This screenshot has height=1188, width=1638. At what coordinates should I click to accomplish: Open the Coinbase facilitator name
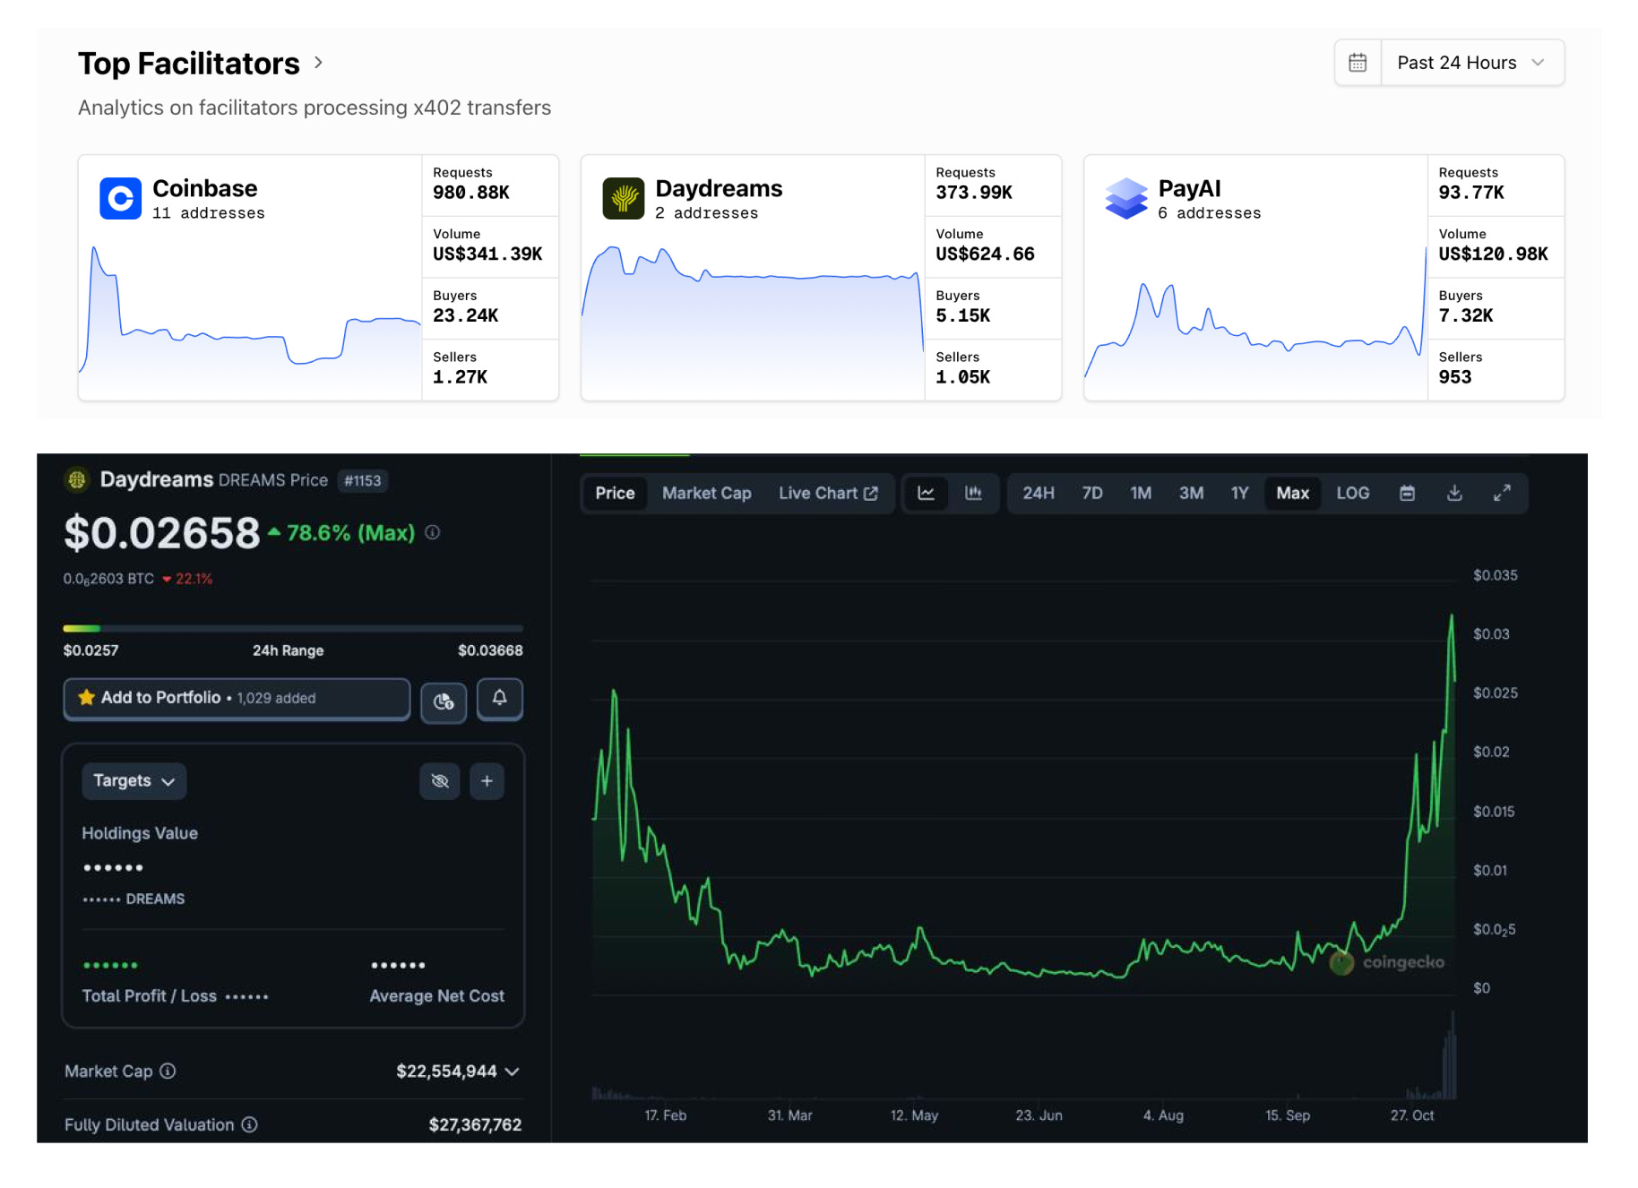[x=205, y=188]
